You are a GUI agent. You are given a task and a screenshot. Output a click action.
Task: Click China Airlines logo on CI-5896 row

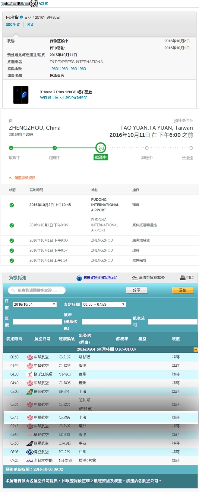pyautogui.click(x=30, y=383)
